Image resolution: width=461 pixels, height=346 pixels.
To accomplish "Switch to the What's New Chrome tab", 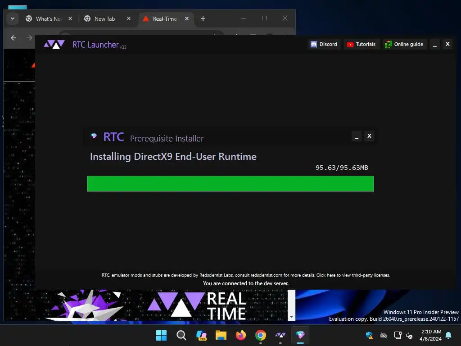I will (49, 19).
